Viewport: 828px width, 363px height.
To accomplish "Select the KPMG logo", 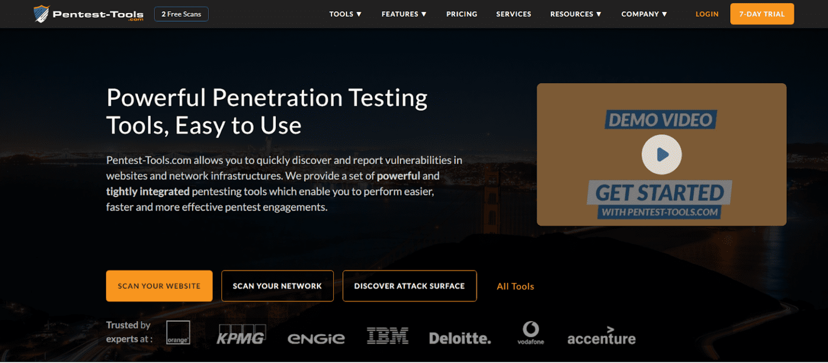I will [x=241, y=335].
